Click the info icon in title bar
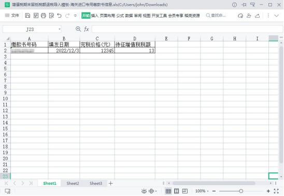 click(x=234, y=5)
